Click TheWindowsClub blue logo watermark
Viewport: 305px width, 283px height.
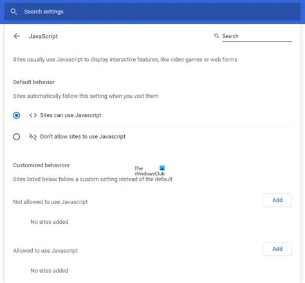coord(162,168)
